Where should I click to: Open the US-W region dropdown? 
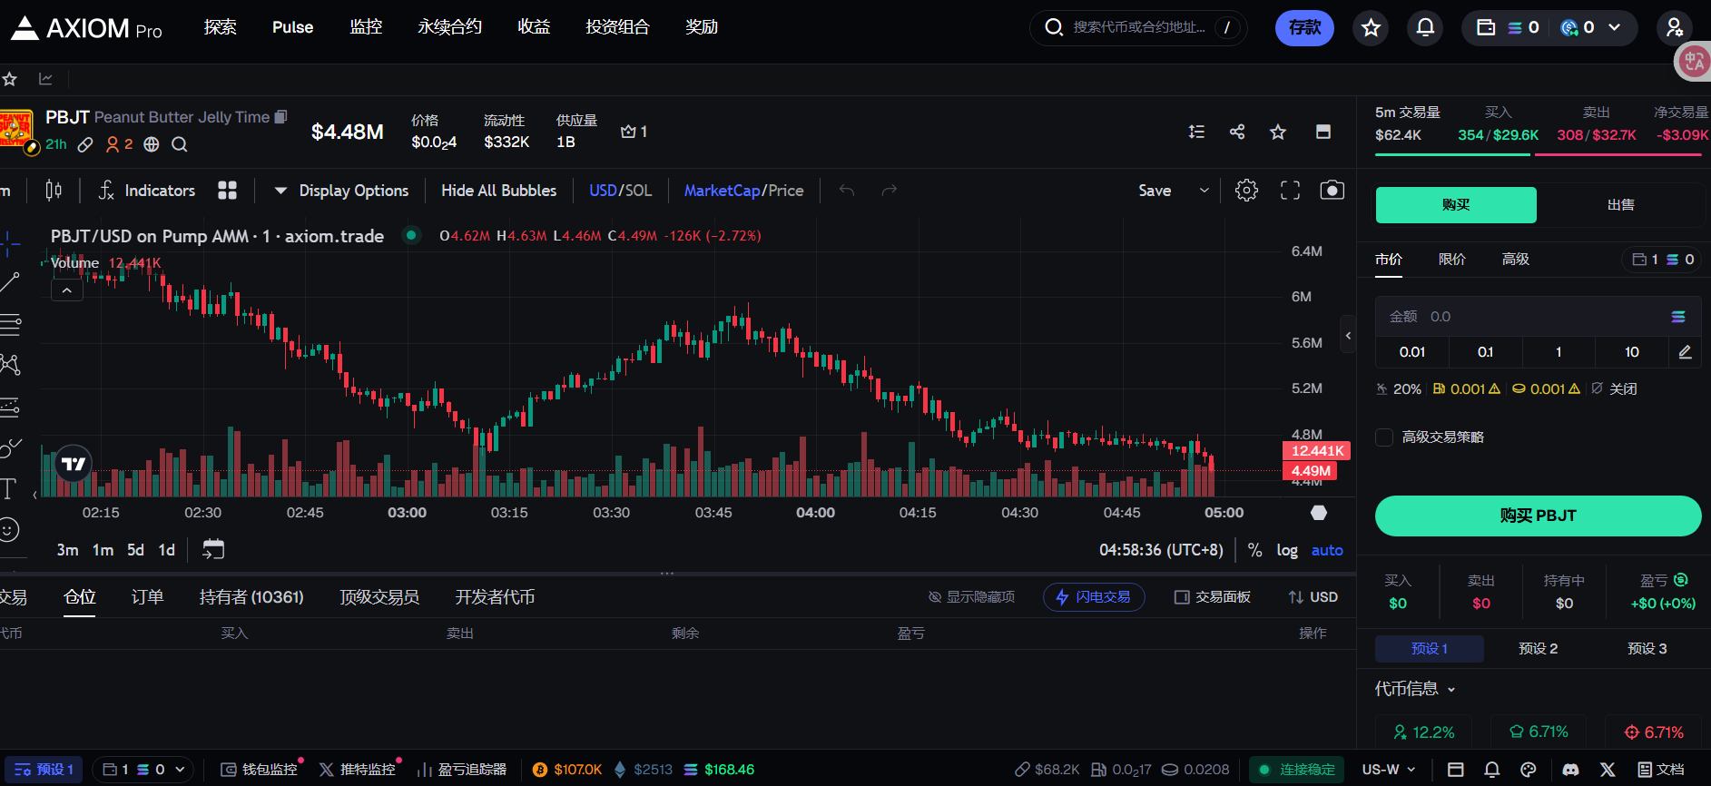click(1389, 770)
